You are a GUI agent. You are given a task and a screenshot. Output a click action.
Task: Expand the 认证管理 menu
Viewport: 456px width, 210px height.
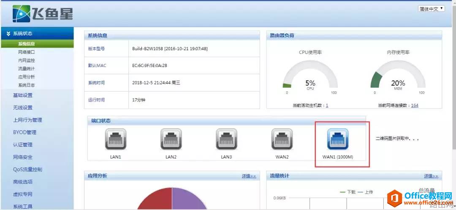point(23,145)
